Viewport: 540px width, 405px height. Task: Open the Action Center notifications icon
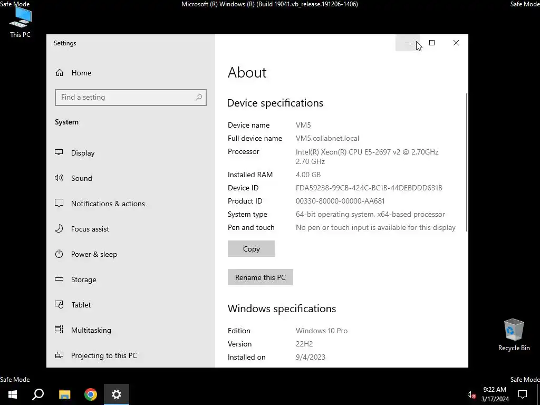[x=523, y=394]
